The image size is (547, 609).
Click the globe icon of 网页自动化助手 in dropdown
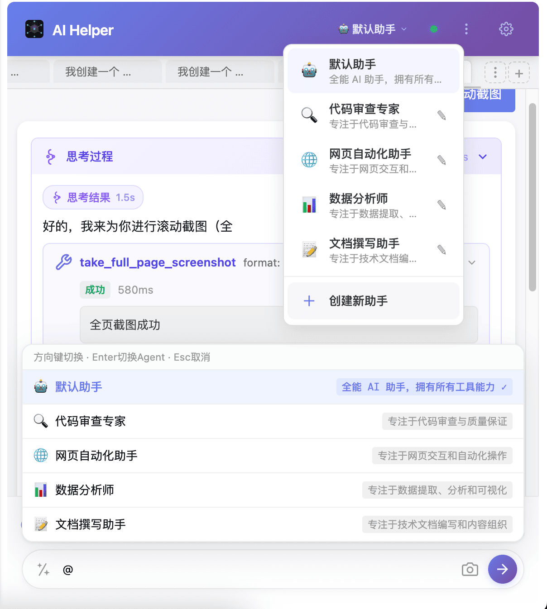(x=309, y=160)
